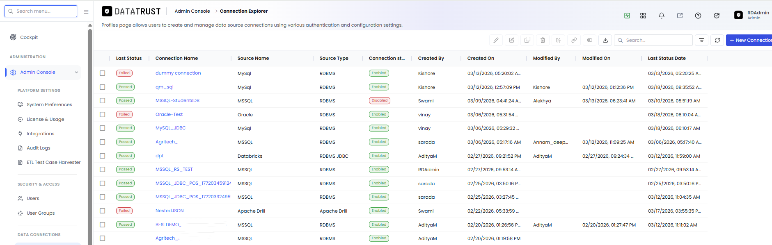Sort by Connection Name column header
Image resolution: width=772 pixels, height=245 pixels.
click(176, 58)
